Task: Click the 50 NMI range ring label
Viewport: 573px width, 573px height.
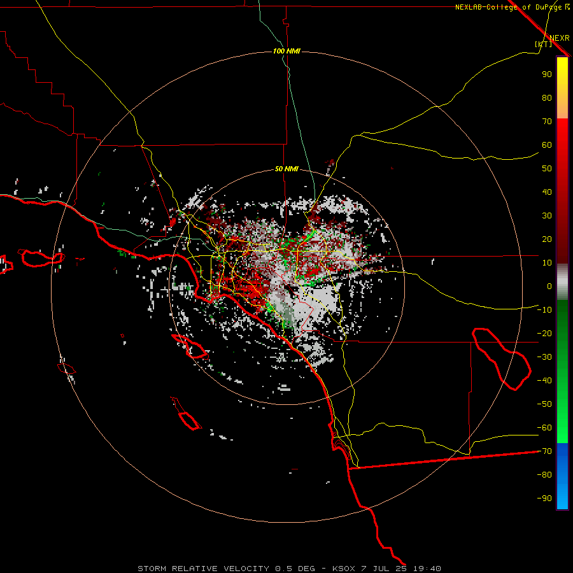Action: [x=286, y=169]
